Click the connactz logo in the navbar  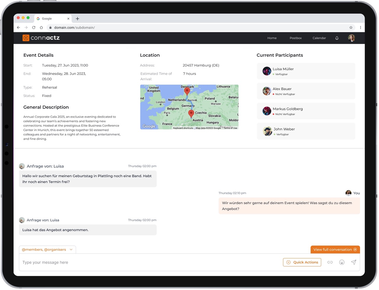pos(41,38)
